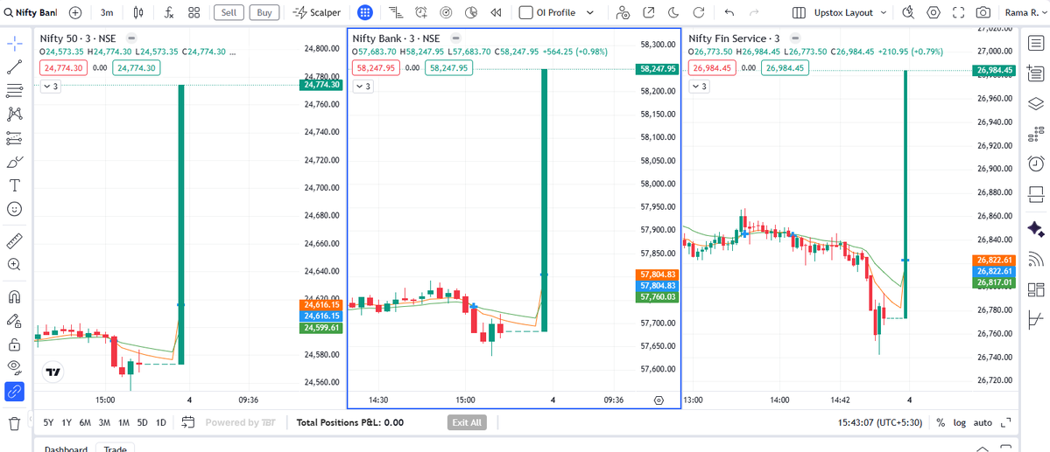1050x452 pixels.
Task: Collapse the Nifty 50 indicator legend chevron
Action: [x=51, y=87]
